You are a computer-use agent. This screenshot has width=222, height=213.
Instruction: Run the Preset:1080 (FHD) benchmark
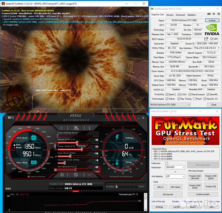(x=195, y=187)
